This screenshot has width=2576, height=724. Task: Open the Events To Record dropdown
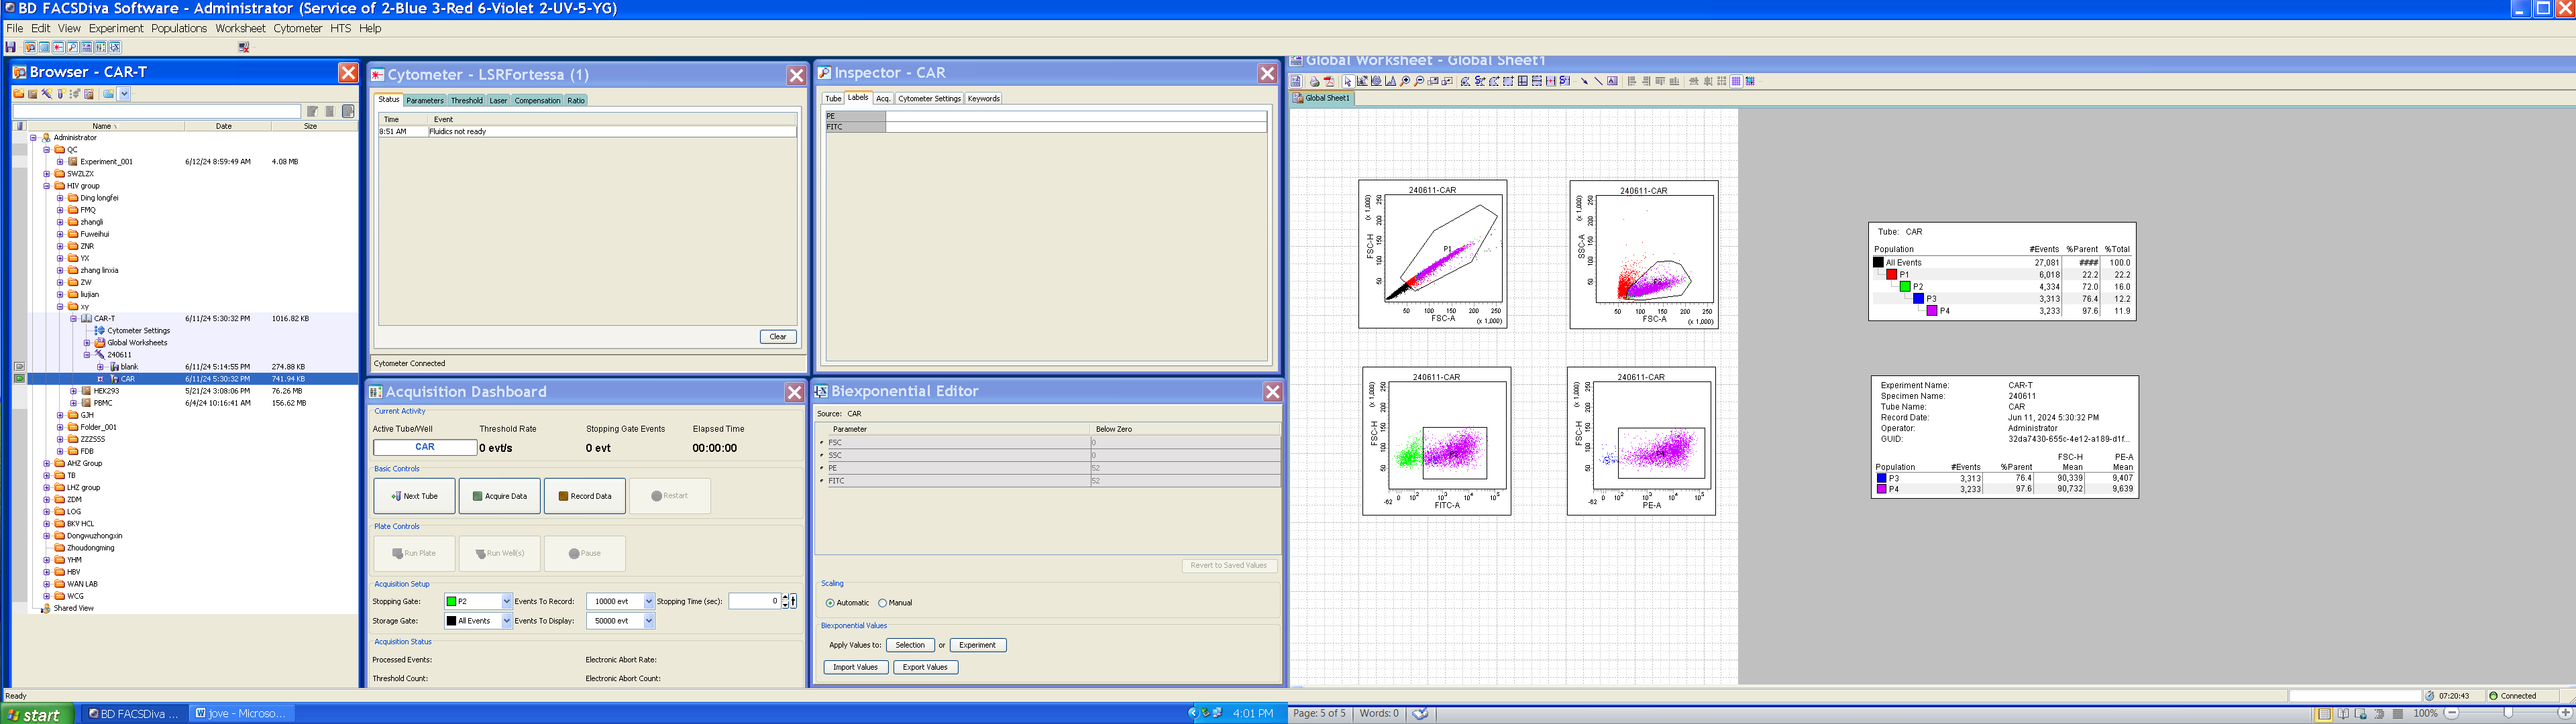click(648, 601)
